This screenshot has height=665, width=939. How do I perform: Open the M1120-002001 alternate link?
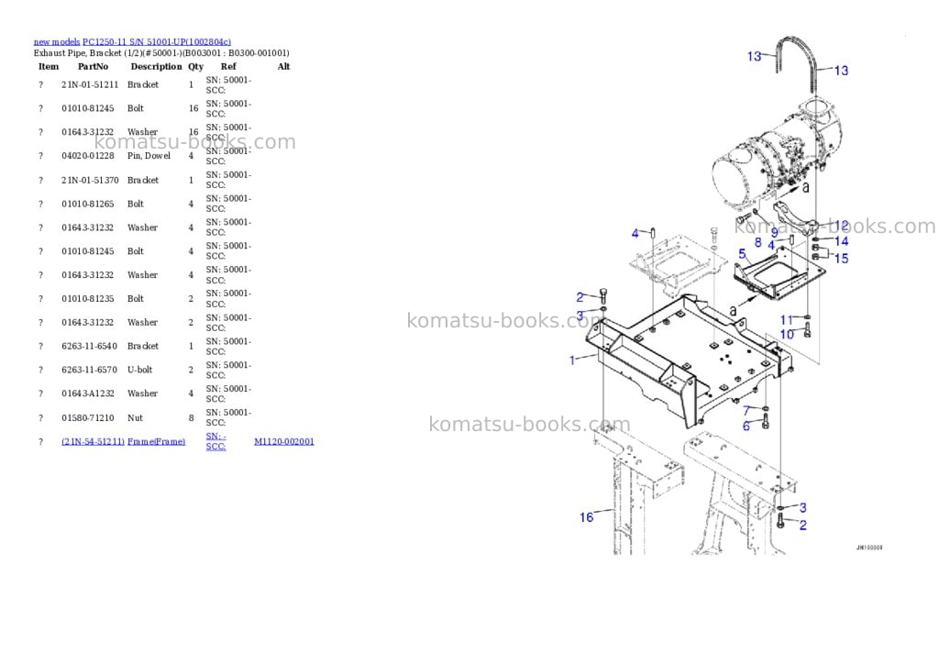(x=284, y=441)
